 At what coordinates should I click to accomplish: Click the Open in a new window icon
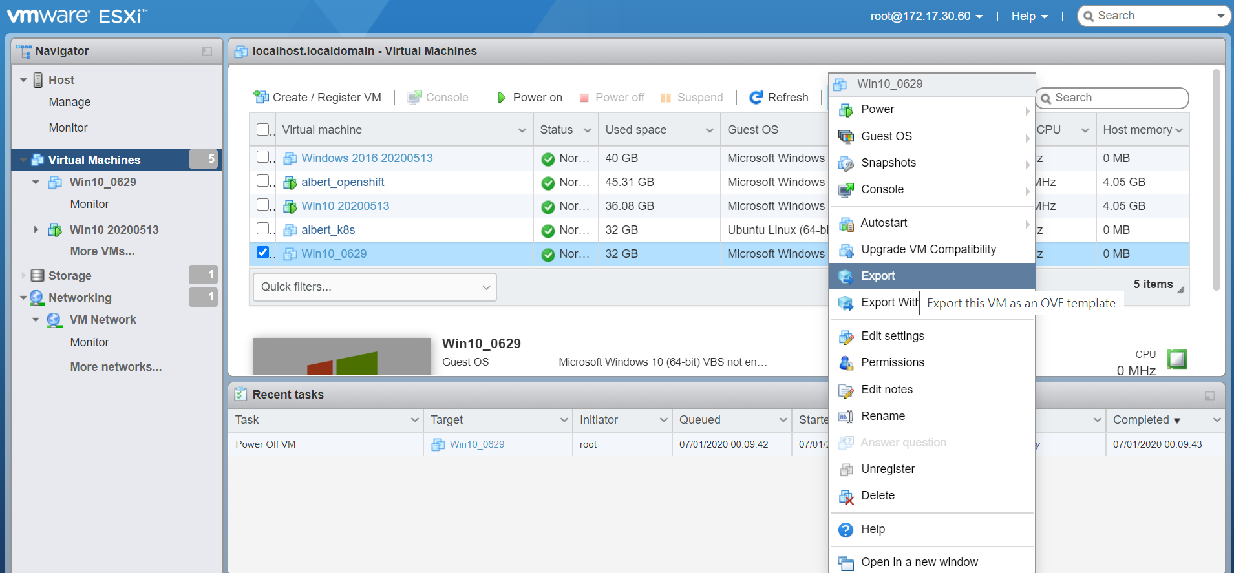pos(846,563)
